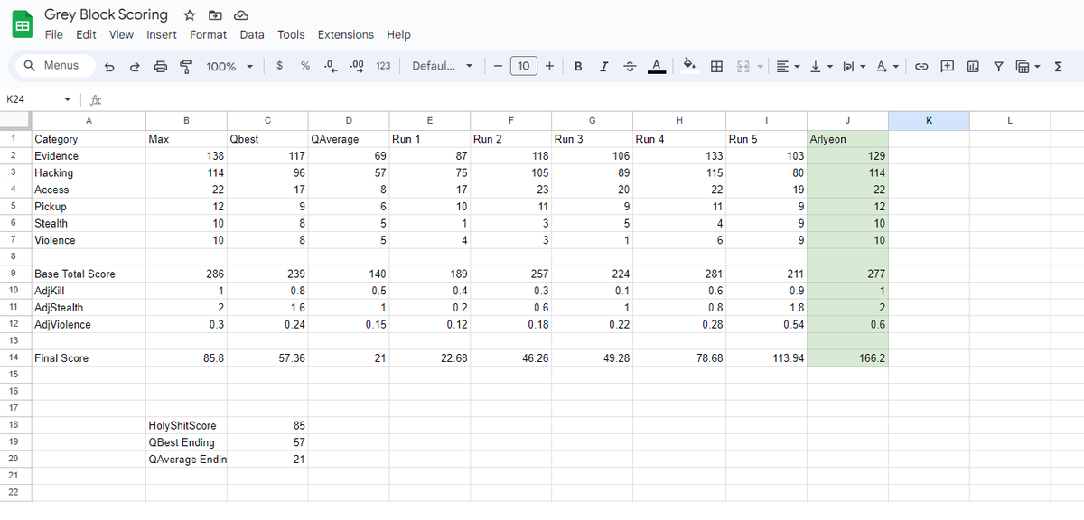Format as percent
Viewport: 1084px width, 520px height.
pyautogui.click(x=305, y=66)
